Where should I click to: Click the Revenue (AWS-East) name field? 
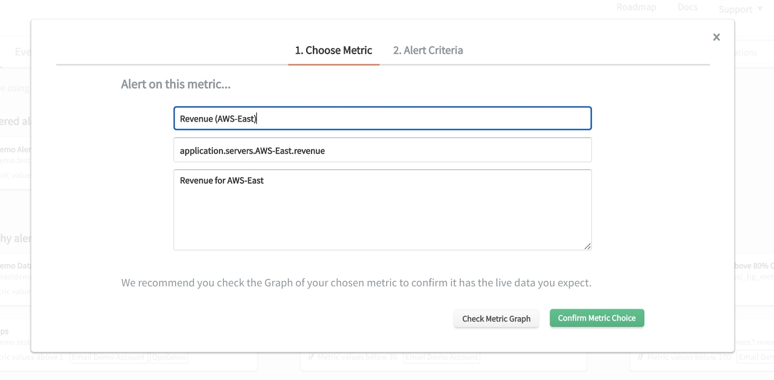pos(383,118)
